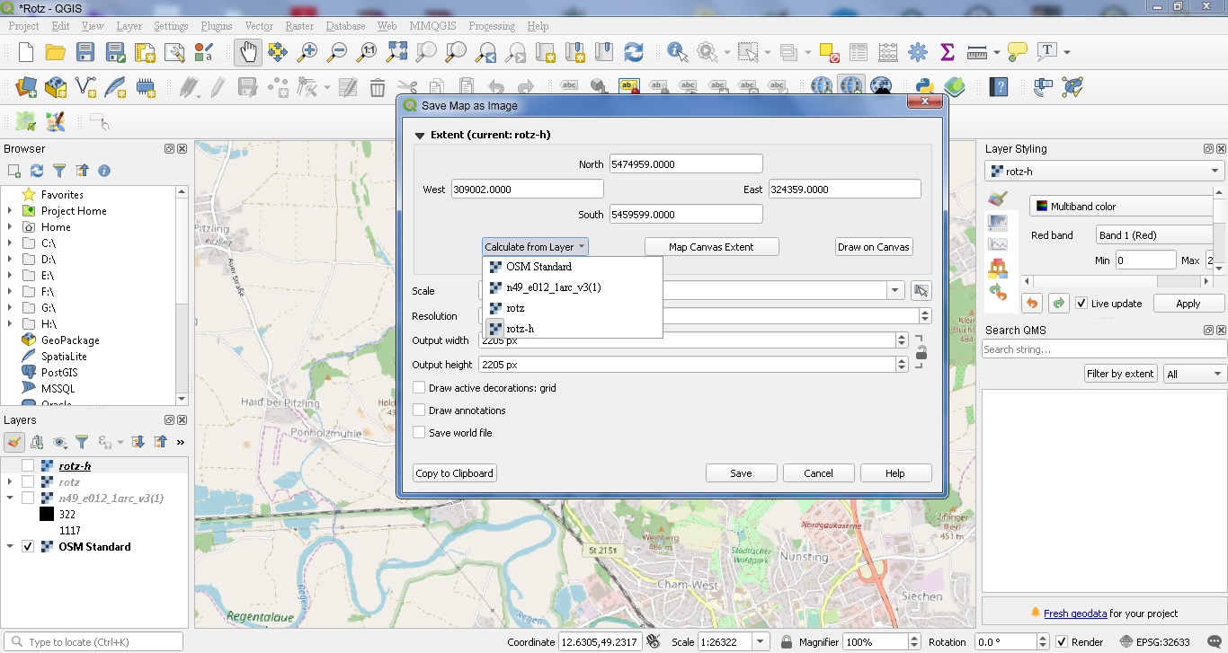The image size is (1228, 653).
Task: Open the All filter dropdown in Search QMS
Action: [1194, 374]
